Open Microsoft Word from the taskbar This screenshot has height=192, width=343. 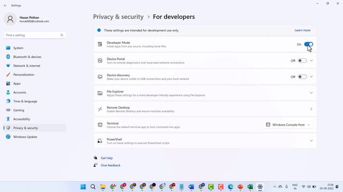click(191, 187)
